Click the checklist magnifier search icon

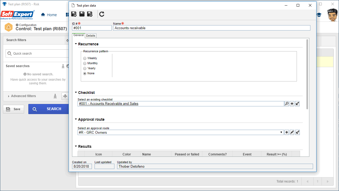pyautogui.click(x=287, y=104)
